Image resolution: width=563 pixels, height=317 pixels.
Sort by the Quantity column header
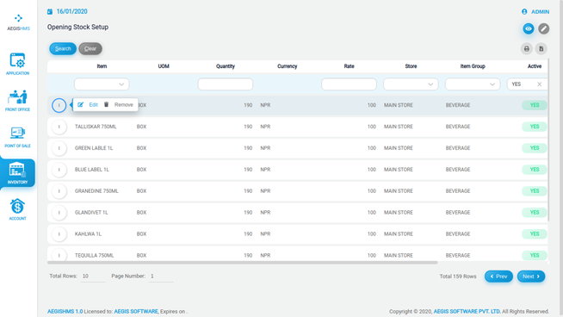click(226, 66)
